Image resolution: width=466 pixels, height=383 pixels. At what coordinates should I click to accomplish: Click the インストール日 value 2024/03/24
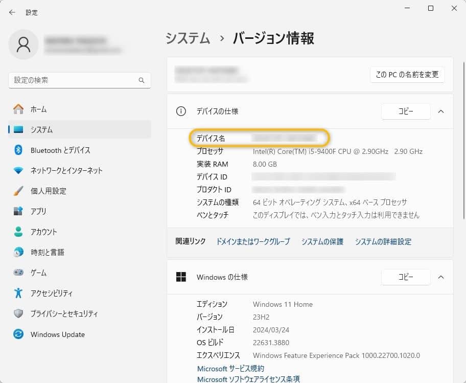(271, 330)
